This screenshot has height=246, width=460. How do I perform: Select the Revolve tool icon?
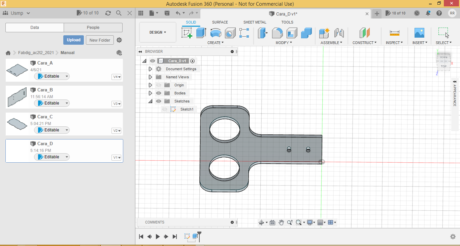216,33
